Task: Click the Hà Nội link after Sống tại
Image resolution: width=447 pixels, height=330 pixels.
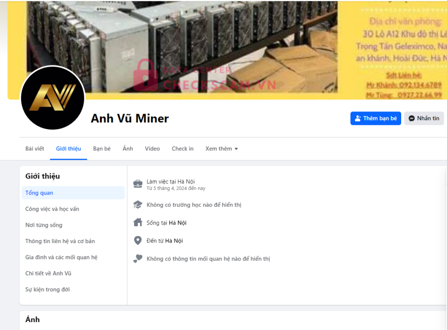Action: pos(177,222)
